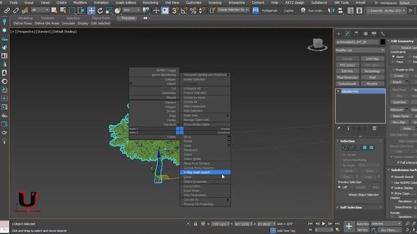Viewport: 417px width, 234px height.
Task: Click the Mirror tool icon
Action: (331, 10)
